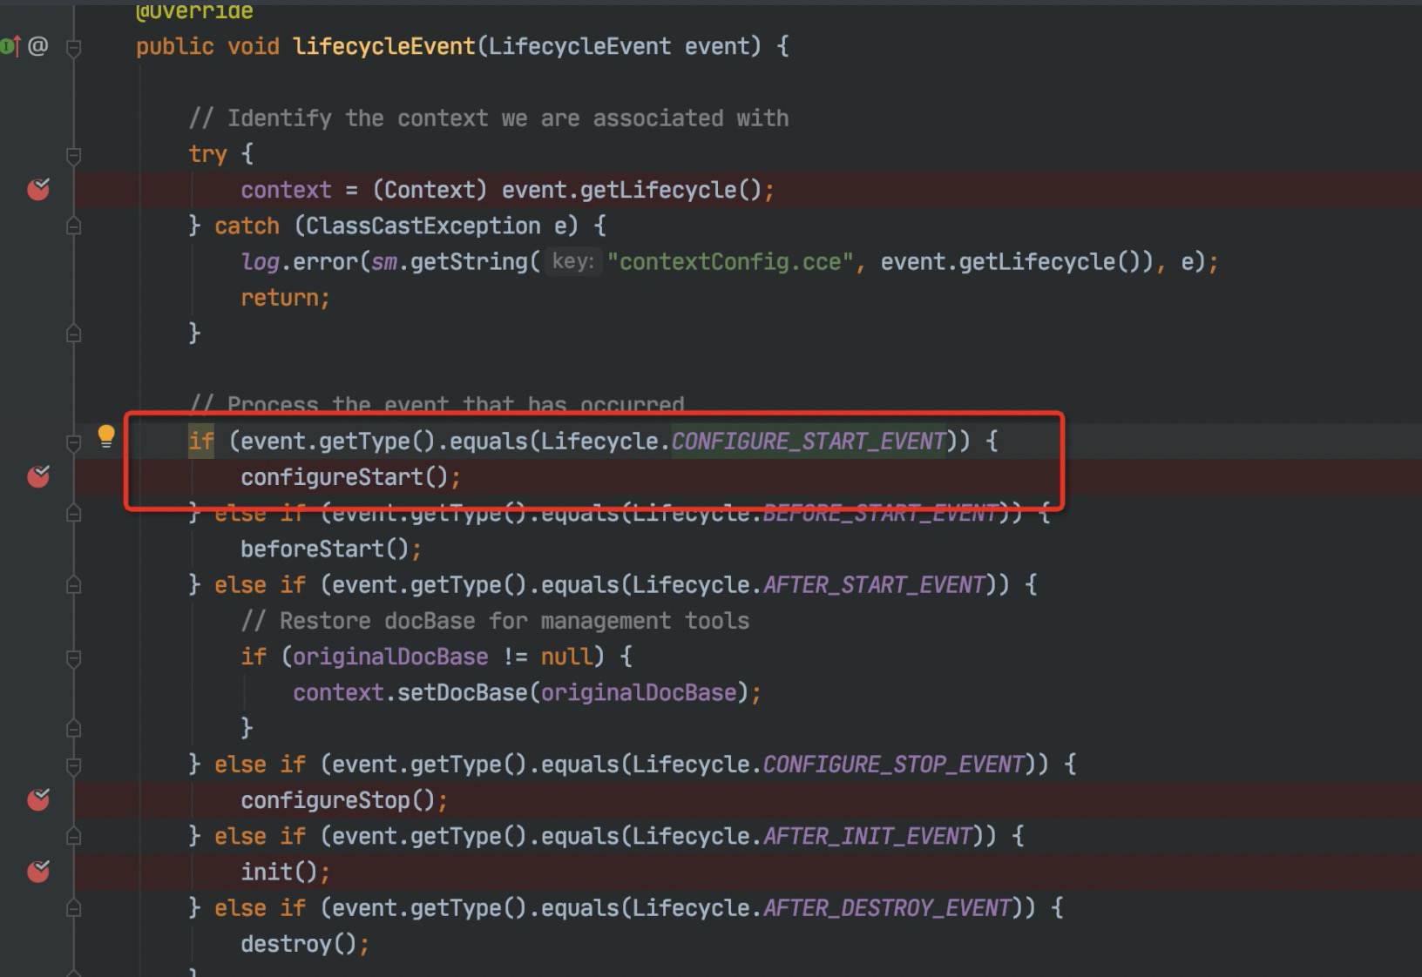
Task: Click context.setDocBase(originalDocBase) statement
Action: (x=526, y=692)
